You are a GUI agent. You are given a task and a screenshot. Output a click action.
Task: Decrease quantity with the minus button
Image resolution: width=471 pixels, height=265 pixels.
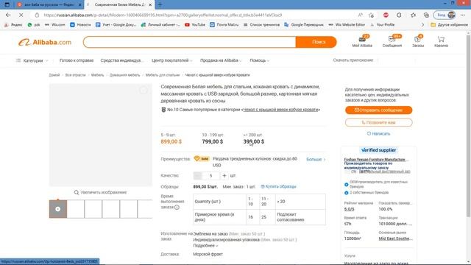tap(197, 175)
